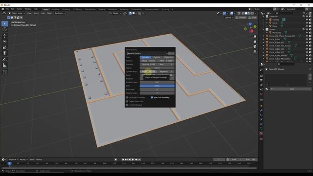The height and width of the screenshot is (176, 313).
Task: Click the viewport zoom magnifier icon
Action: [255, 37]
